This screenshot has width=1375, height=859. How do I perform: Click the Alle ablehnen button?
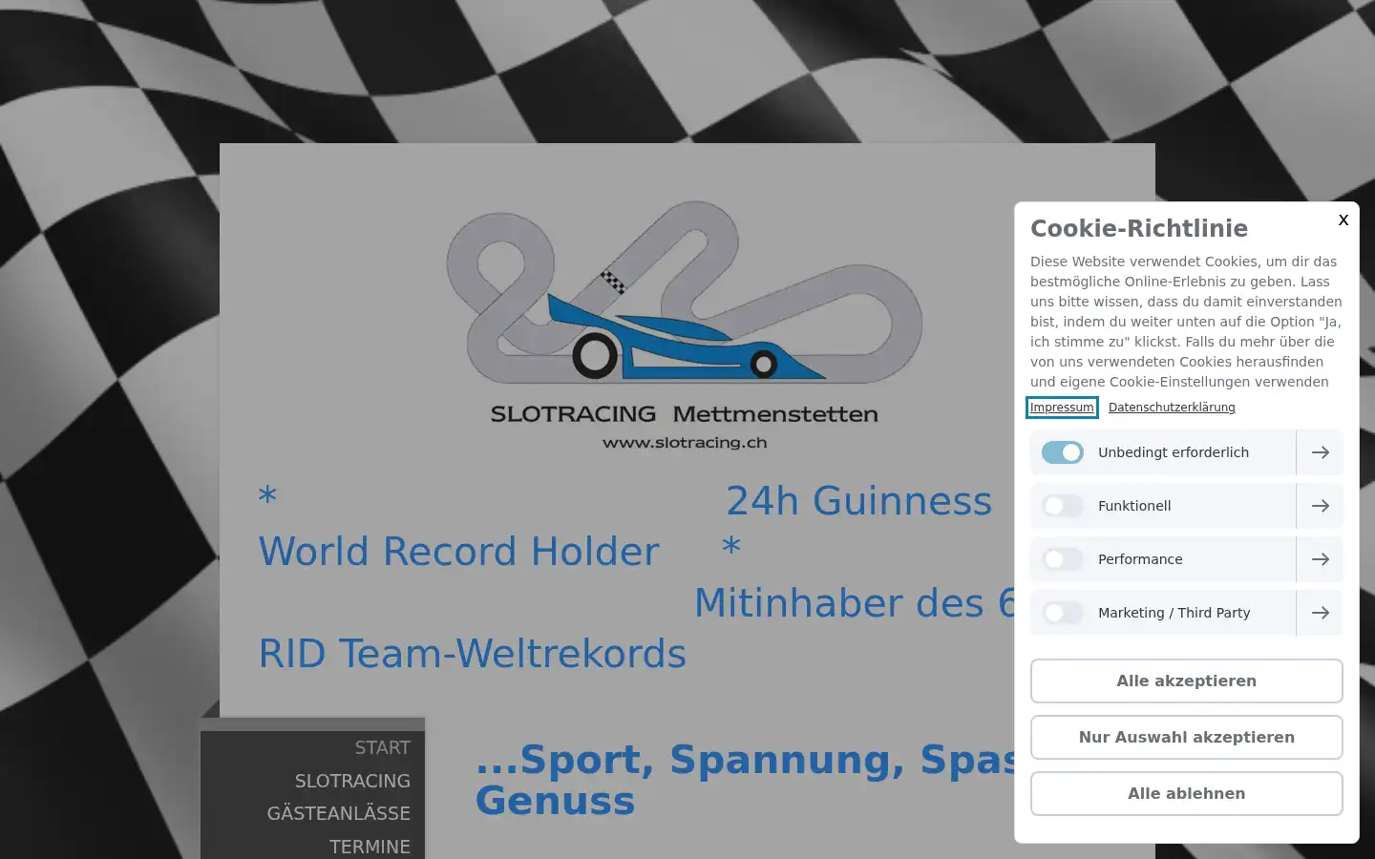(x=1186, y=793)
